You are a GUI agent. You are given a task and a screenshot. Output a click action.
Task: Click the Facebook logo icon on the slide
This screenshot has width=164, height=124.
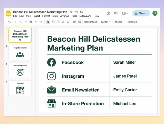coord(51,62)
